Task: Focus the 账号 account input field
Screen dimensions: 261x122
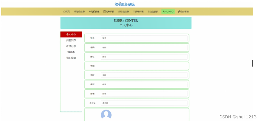Action: click(144, 38)
